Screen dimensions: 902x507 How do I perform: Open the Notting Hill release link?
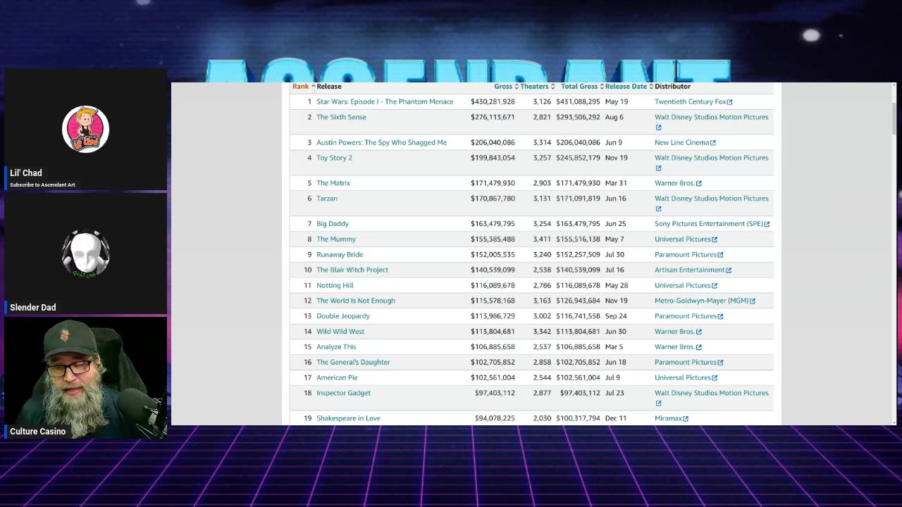[335, 286]
